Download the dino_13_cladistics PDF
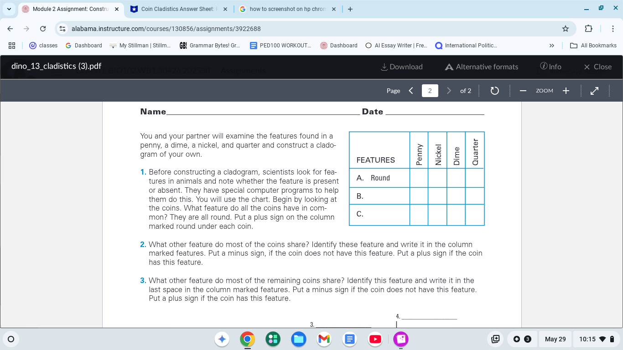This screenshot has width=623, height=350. pos(401,67)
